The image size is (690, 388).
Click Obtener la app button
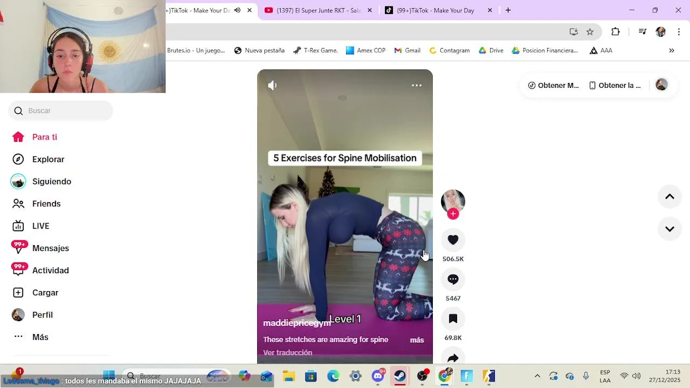[615, 85]
